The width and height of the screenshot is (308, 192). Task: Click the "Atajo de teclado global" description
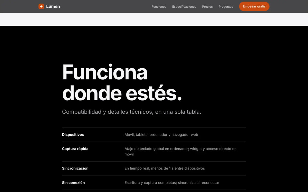tap(180, 152)
